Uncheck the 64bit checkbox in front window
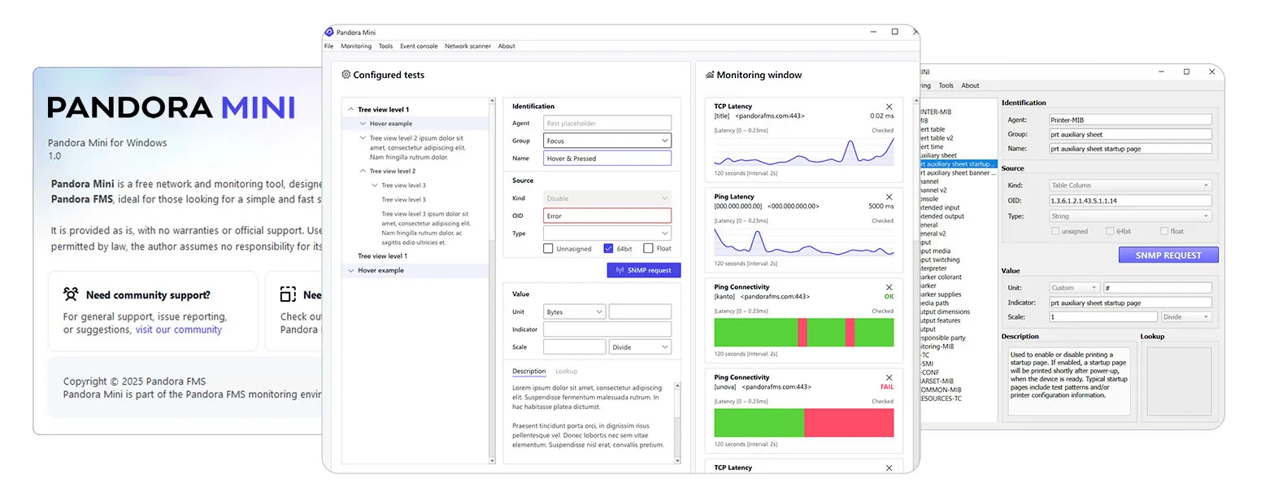Screen dimensions: 1261x501 pos(609,249)
